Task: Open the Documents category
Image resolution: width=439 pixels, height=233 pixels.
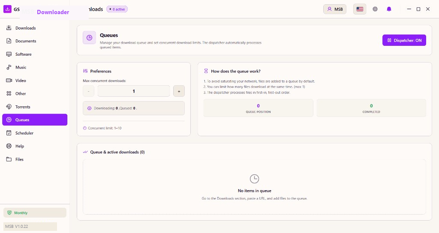Action: point(35,41)
